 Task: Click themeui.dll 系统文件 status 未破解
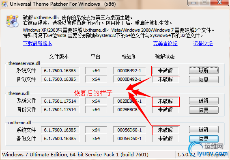(x=166, y=101)
